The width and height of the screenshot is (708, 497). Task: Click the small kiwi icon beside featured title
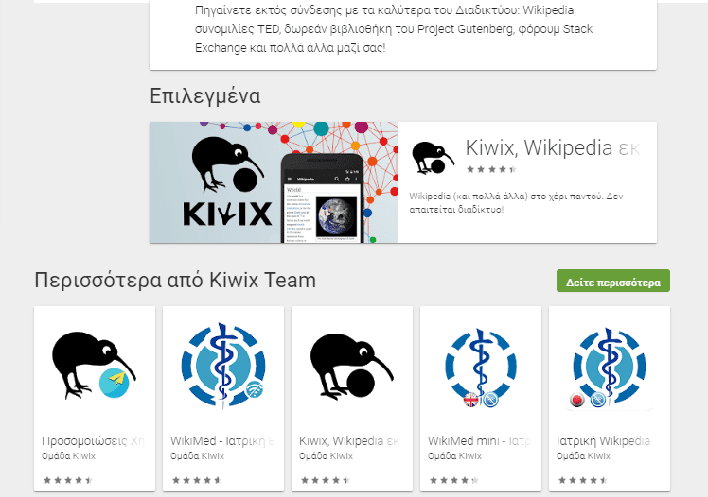click(433, 157)
